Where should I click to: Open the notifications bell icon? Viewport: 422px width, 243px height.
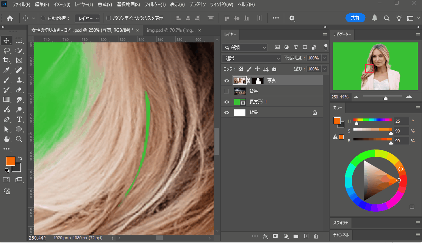click(x=375, y=18)
